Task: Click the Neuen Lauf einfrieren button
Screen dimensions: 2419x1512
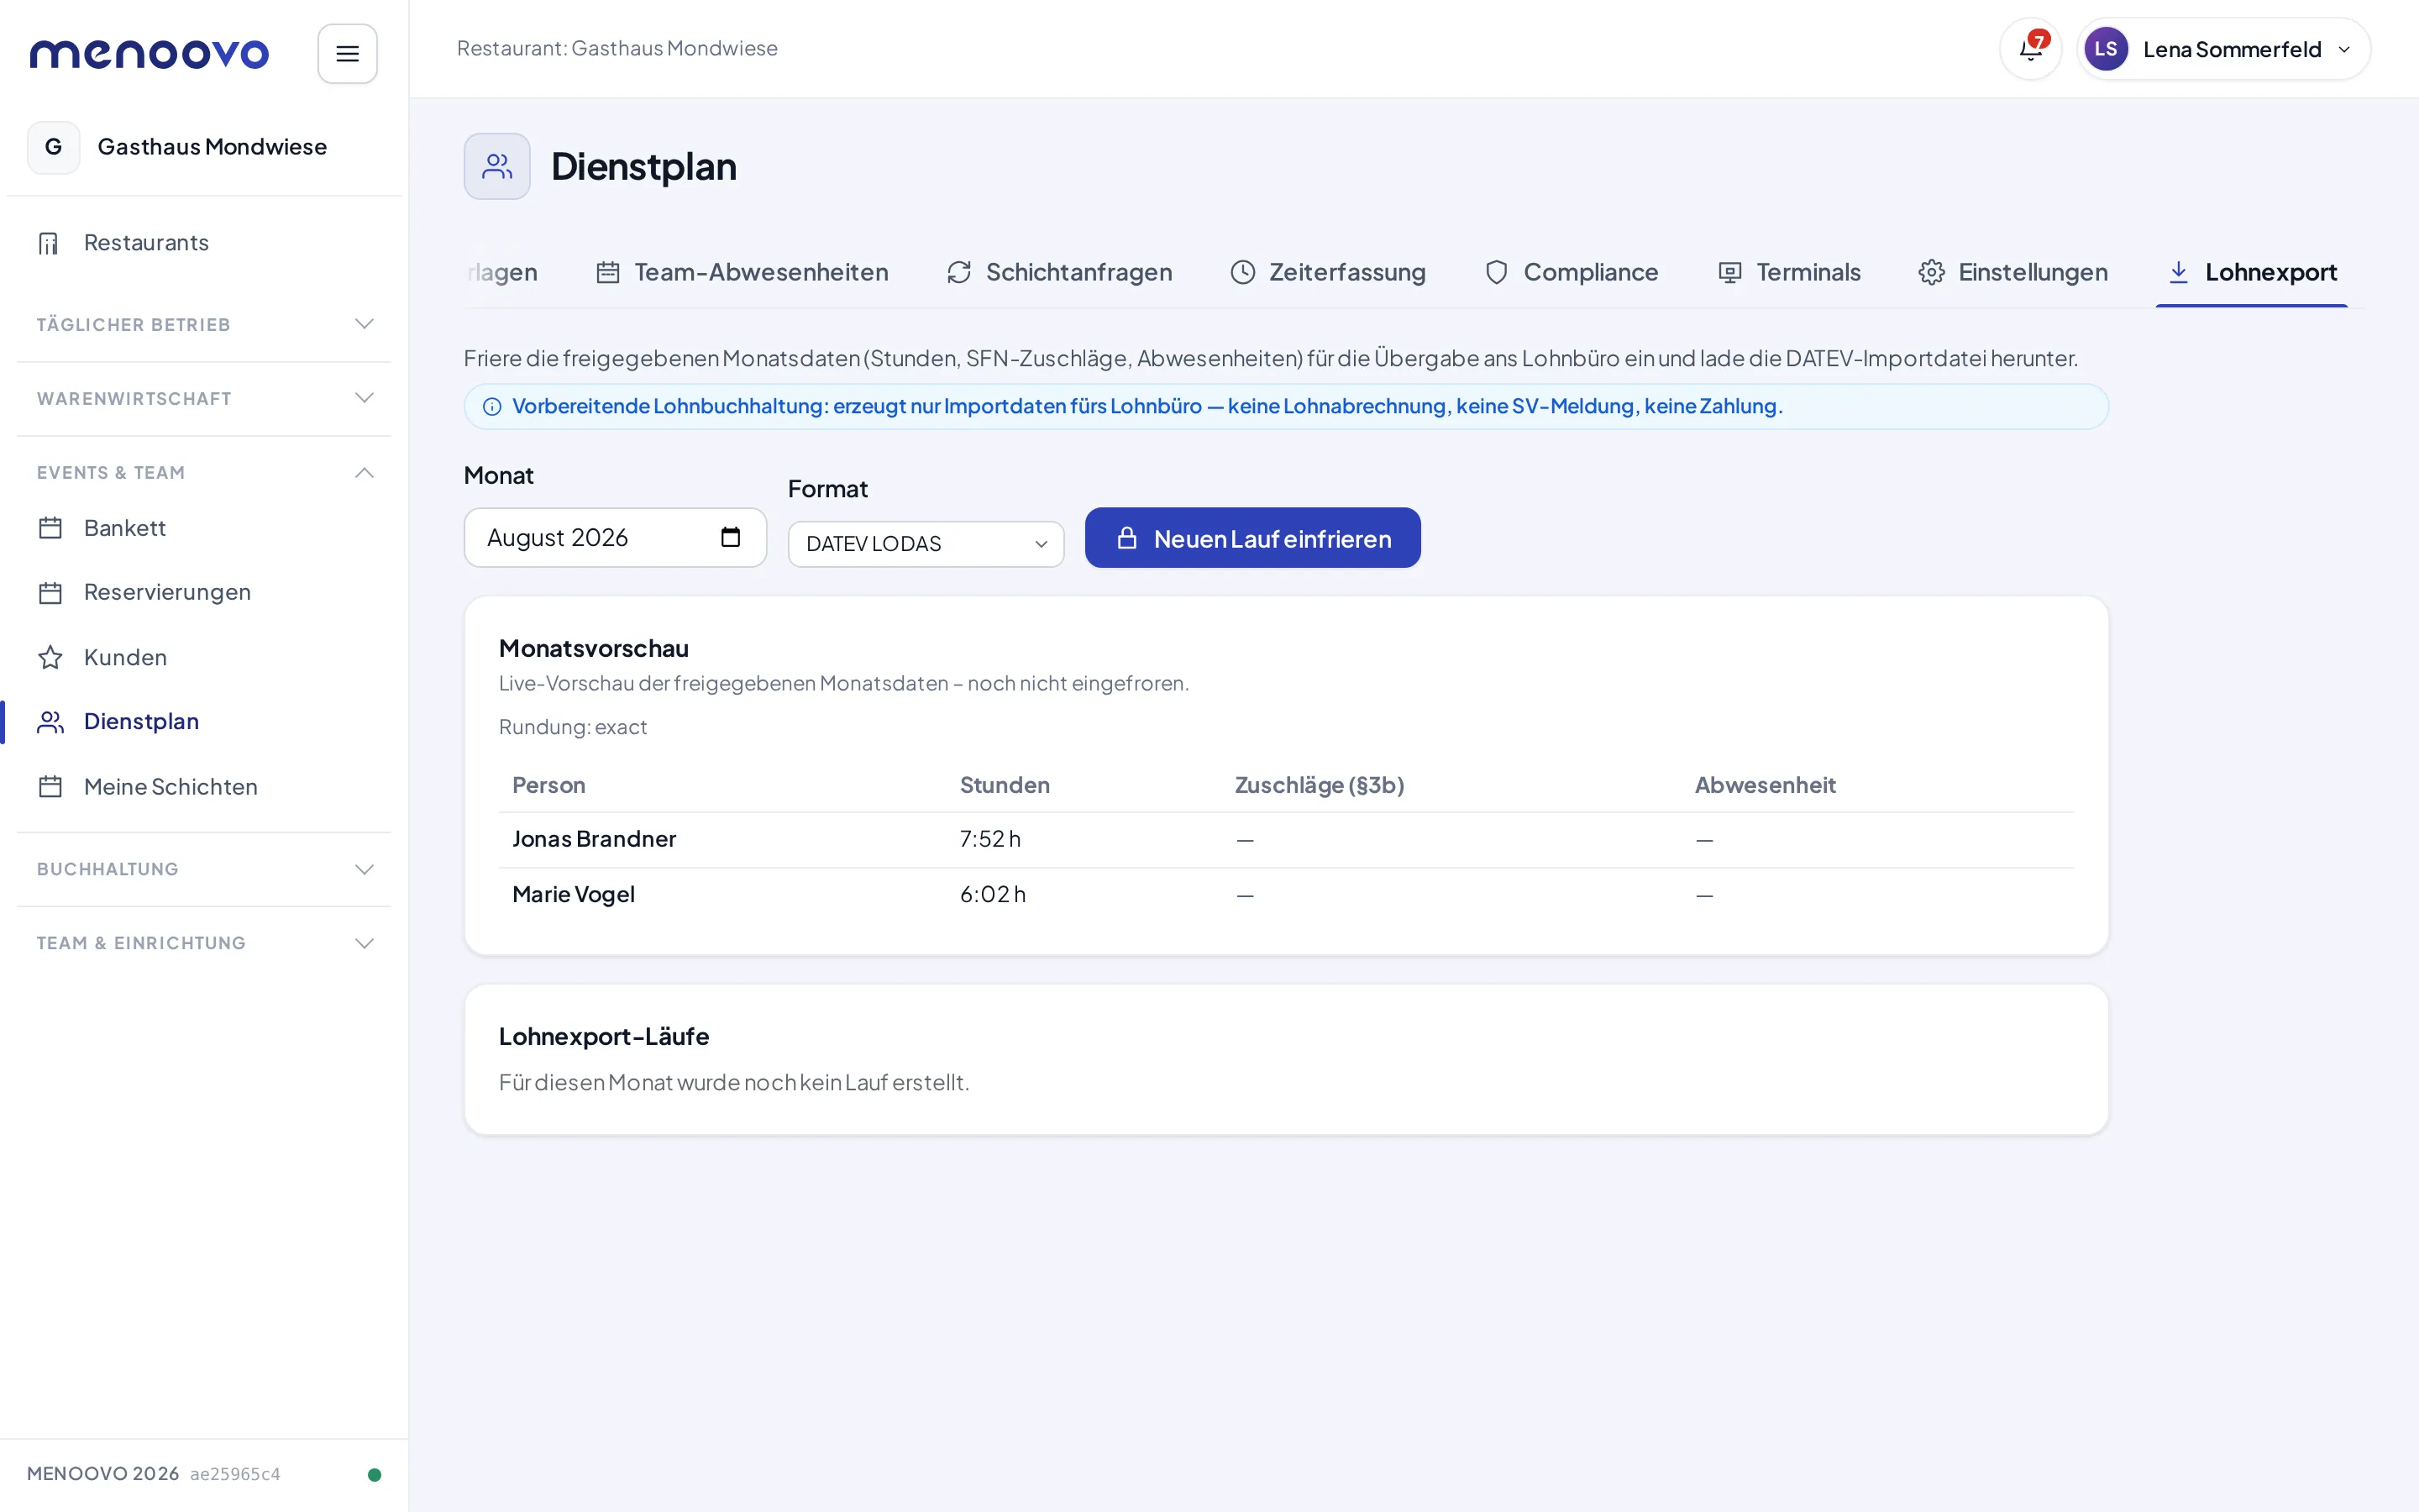Action: pos(1252,538)
